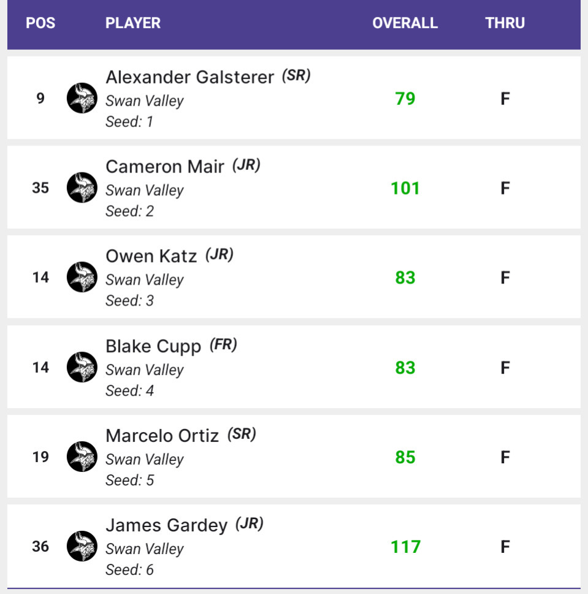This screenshot has height=594, width=588.
Task: Click Alexander Galsterer's score of 79
Action: click(x=405, y=98)
